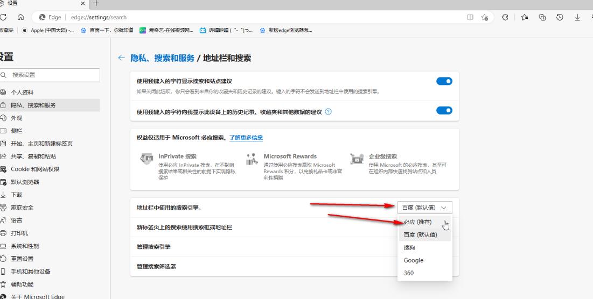The width and height of the screenshot is (593, 299).
Task: Open 手机和其他设备 settings section
Action: [50, 272]
